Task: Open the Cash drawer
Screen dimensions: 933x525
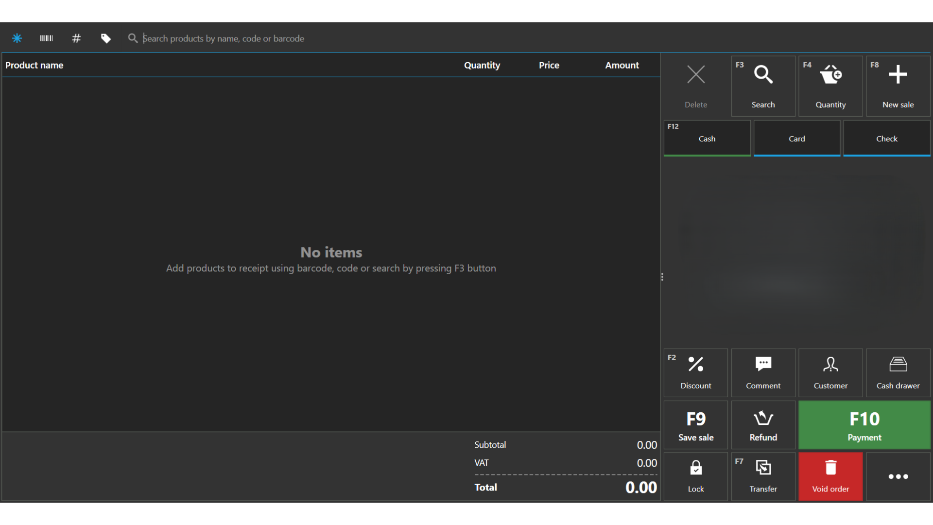Action: point(898,373)
